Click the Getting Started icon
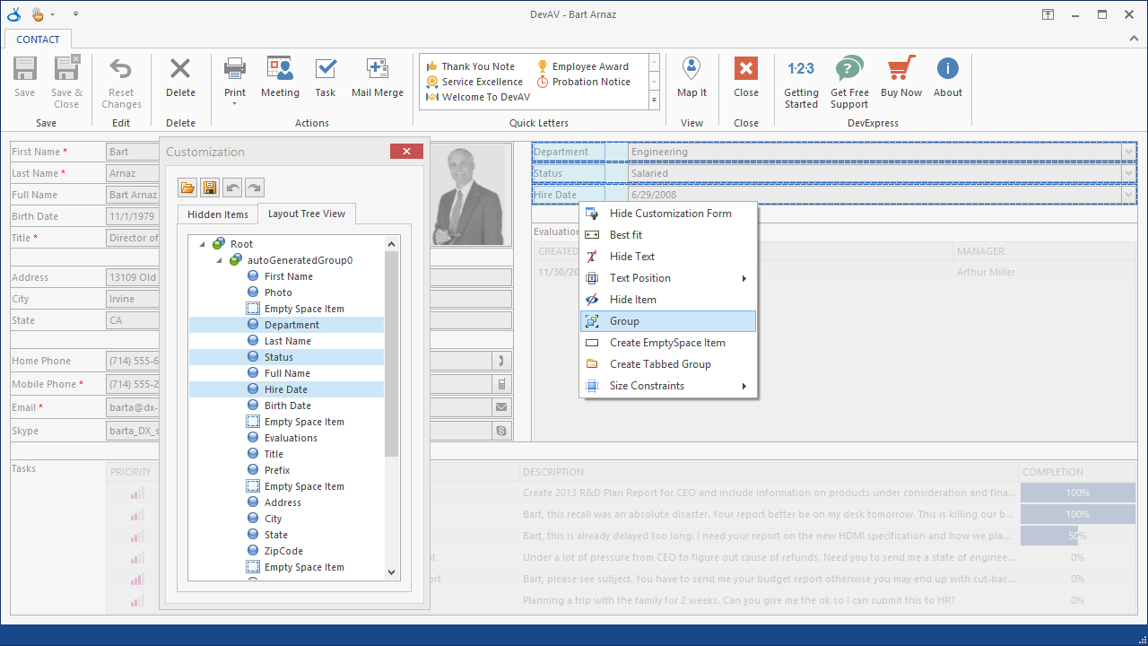The image size is (1148, 646). click(x=801, y=70)
